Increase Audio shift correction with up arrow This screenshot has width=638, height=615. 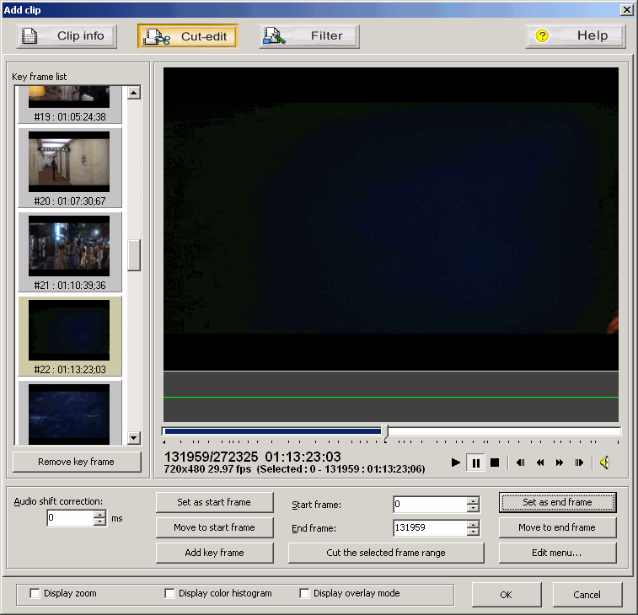click(x=99, y=514)
